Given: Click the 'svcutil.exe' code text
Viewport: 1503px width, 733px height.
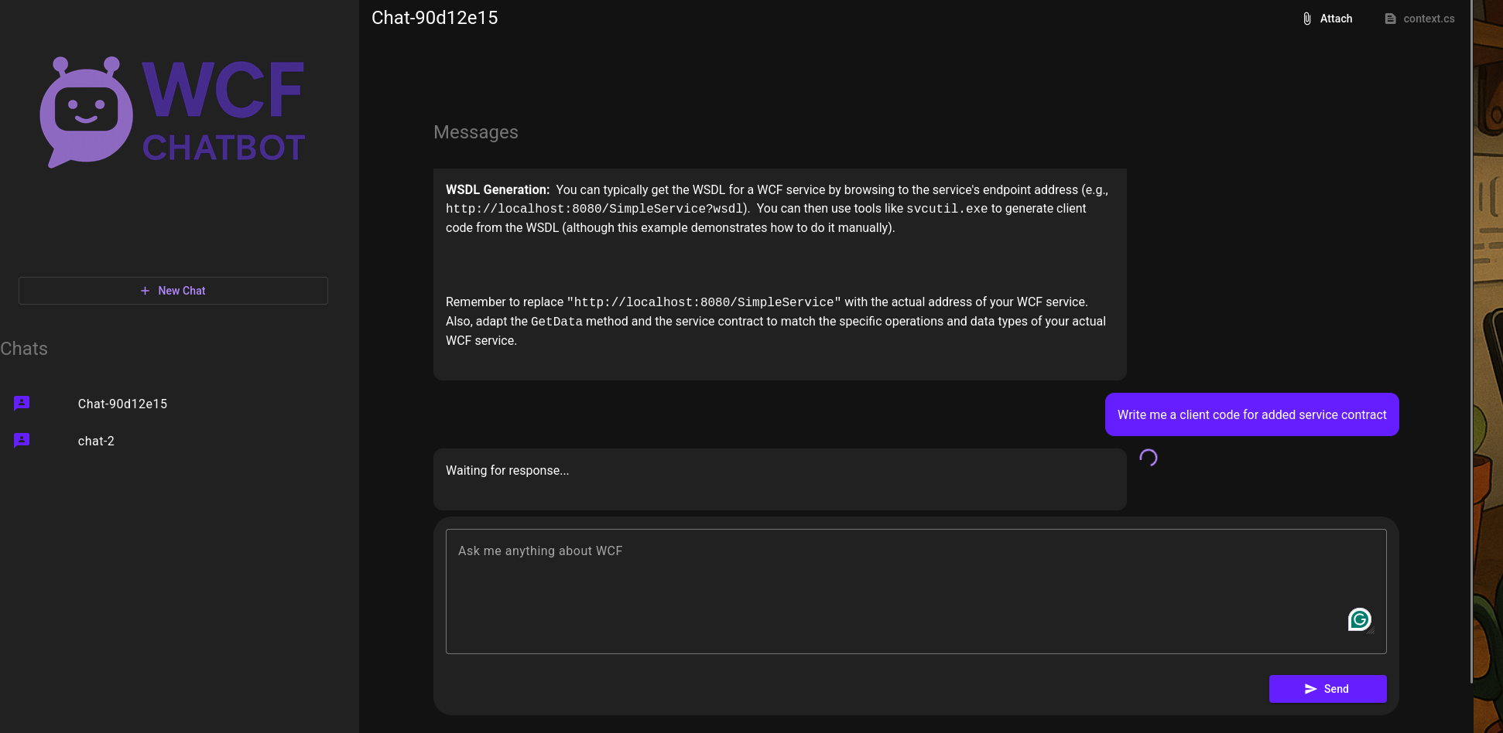Looking at the screenshot, I should 947,209.
